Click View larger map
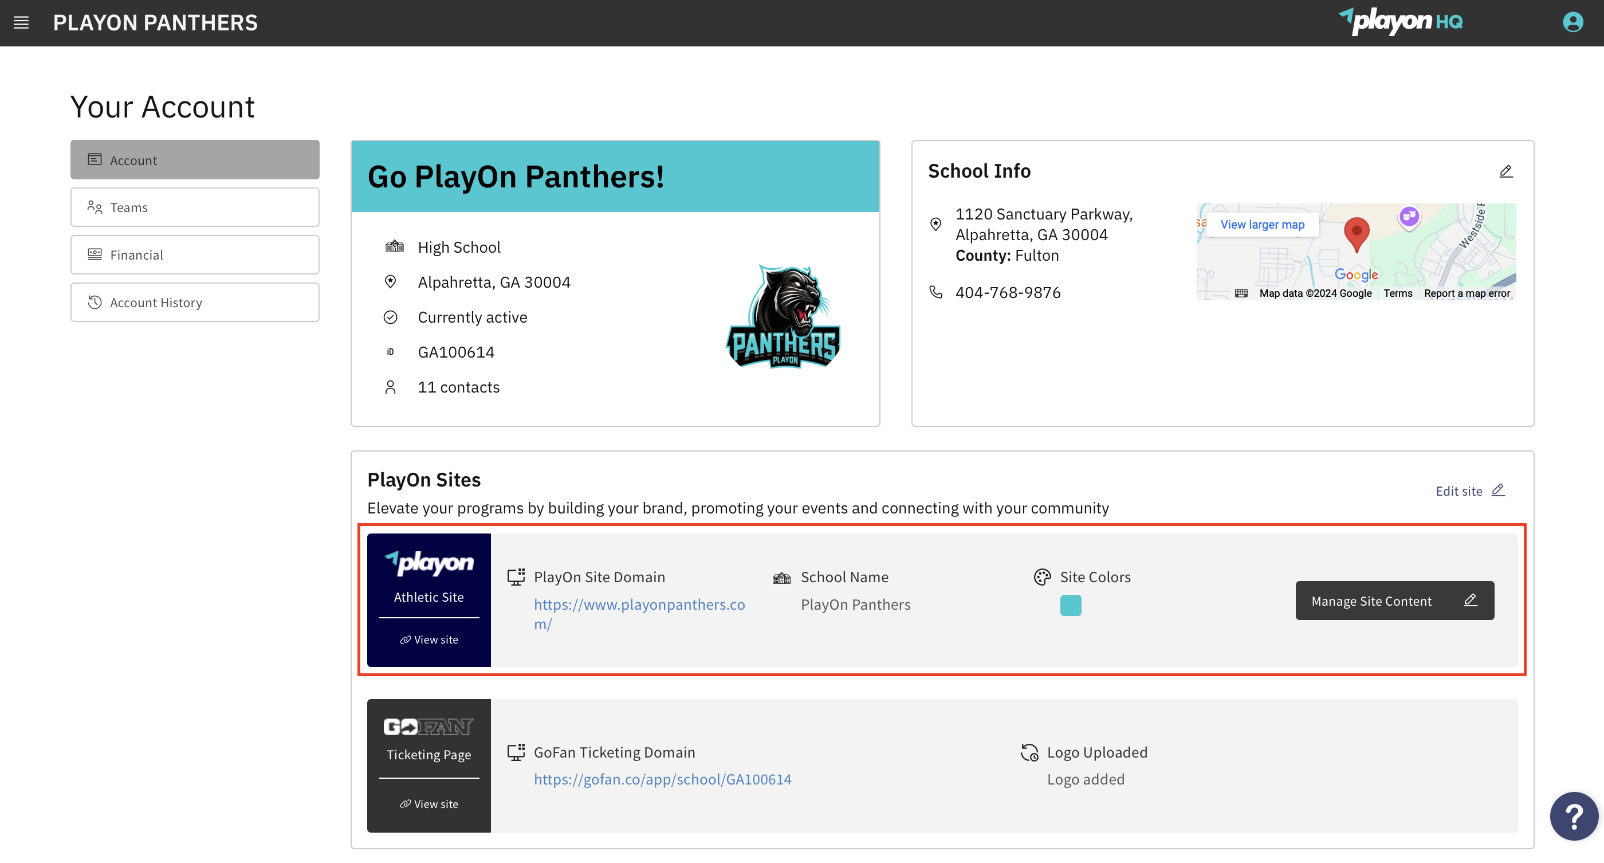 tap(1262, 224)
